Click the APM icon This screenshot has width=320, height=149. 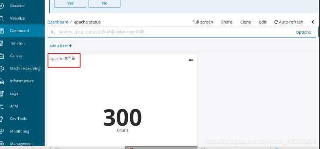pyautogui.click(x=2, y=106)
